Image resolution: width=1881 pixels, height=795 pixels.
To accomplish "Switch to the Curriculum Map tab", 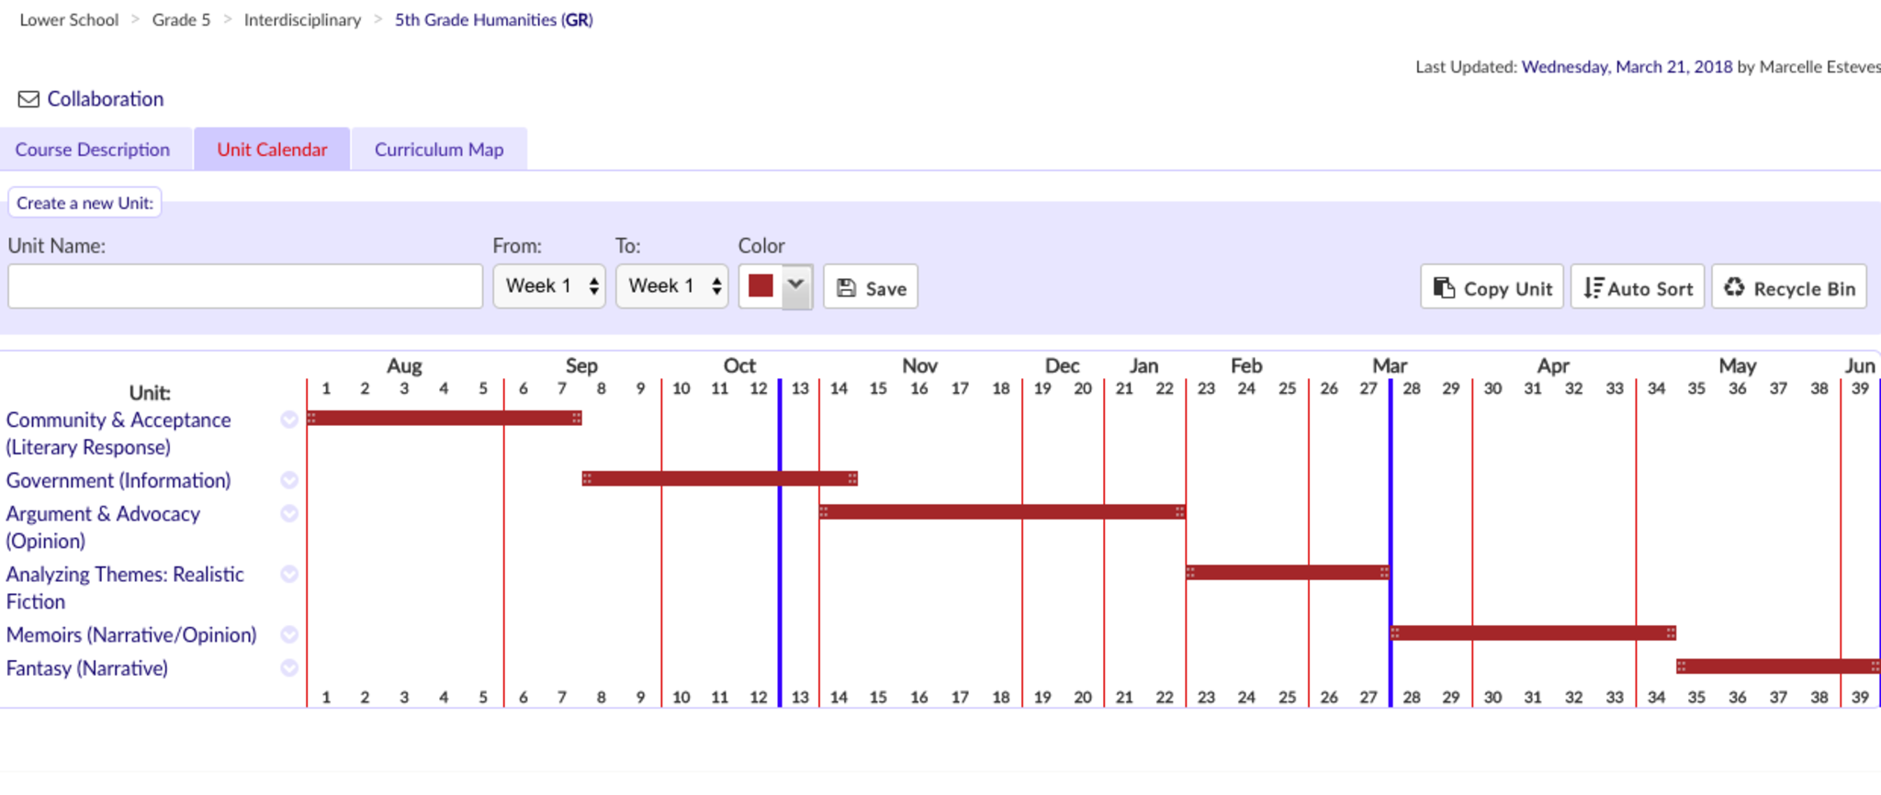I will click(x=439, y=150).
